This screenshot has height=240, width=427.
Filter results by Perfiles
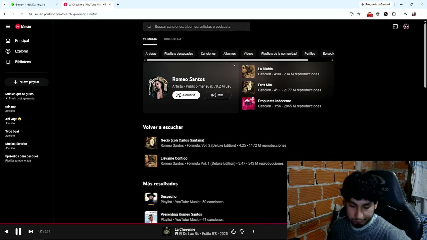310,54
